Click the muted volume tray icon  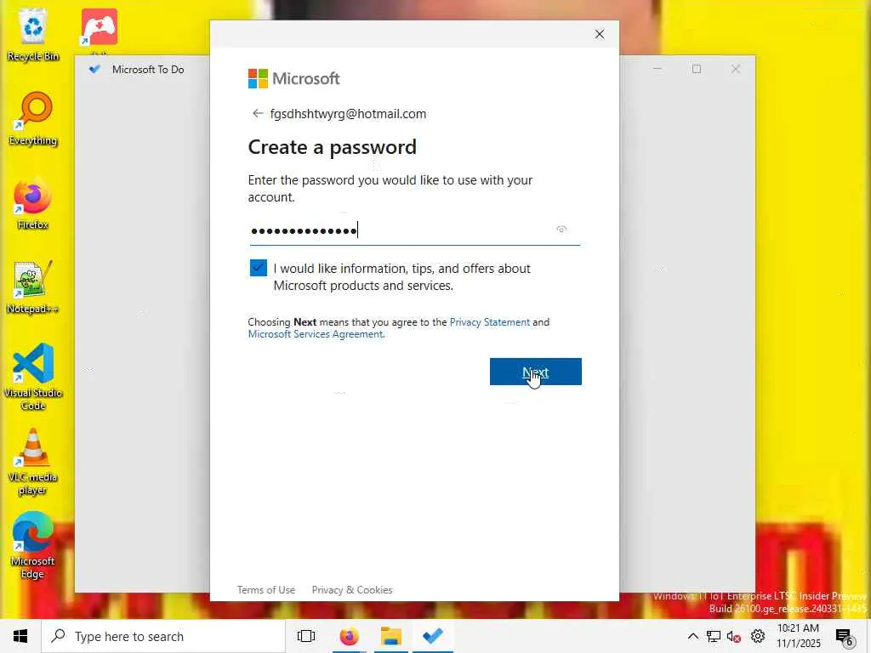point(734,636)
